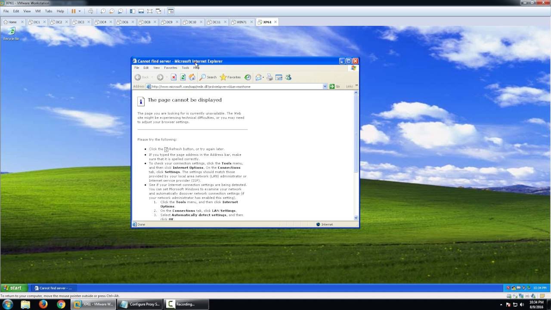Toggle VMware thumbnail bar icon

(141, 11)
